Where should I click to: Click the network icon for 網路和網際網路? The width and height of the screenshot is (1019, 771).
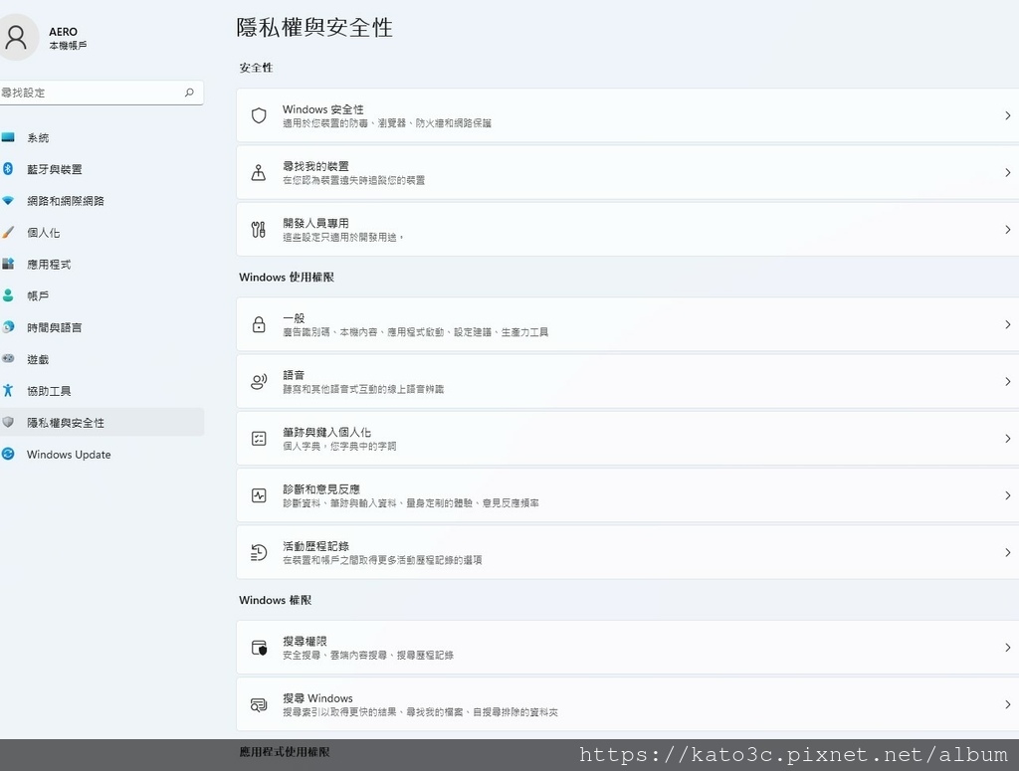tap(8, 201)
